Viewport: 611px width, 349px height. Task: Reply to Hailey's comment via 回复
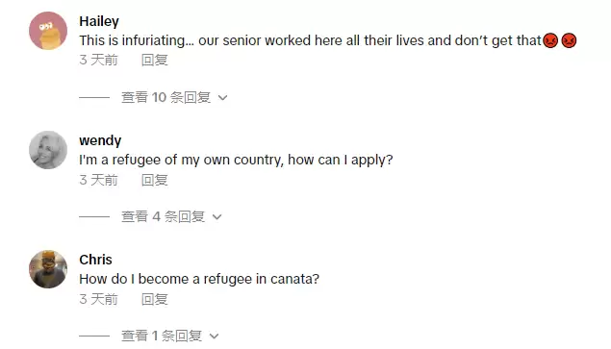tap(154, 60)
